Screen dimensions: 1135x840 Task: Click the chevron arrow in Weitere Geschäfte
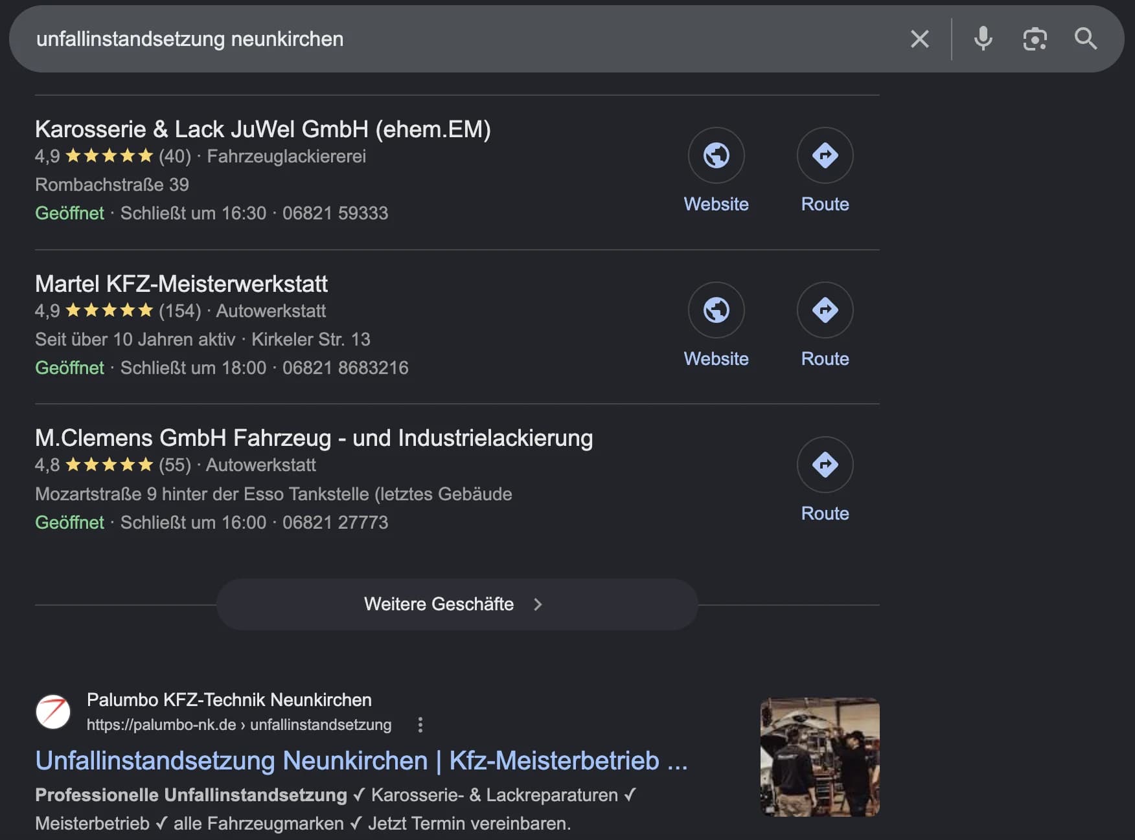point(538,604)
